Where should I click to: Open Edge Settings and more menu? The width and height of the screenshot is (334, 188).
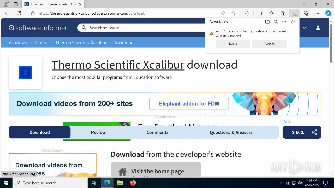click(x=317, y=13)
